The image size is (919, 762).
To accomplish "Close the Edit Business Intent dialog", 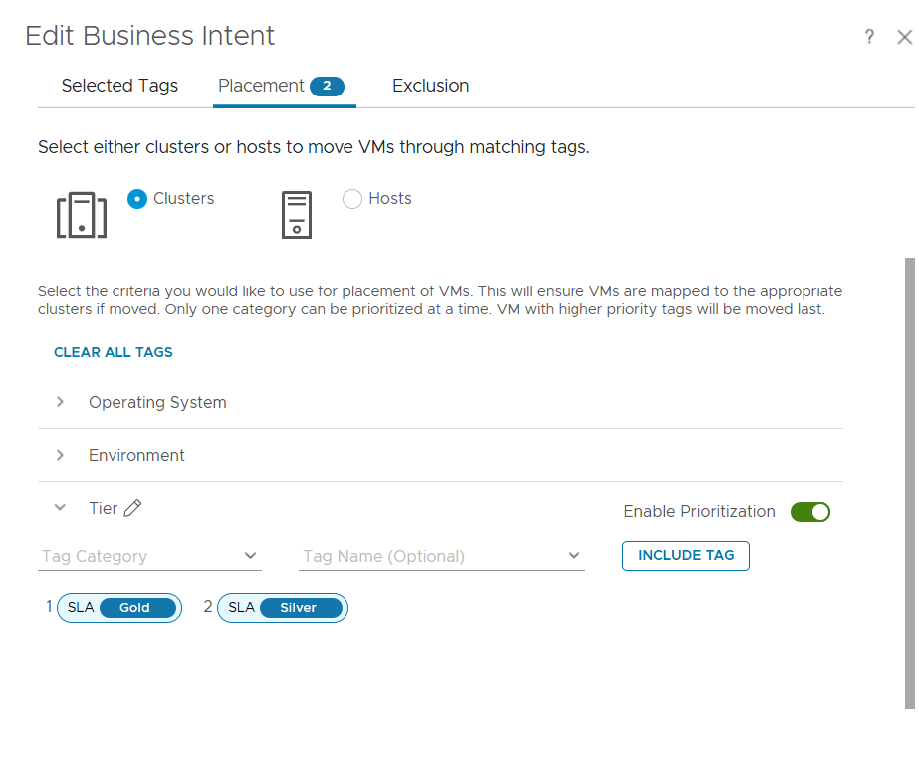I will 904,37.
